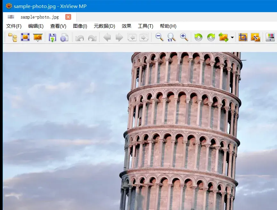Zoom in with the plus magnifier

[184, 37]
